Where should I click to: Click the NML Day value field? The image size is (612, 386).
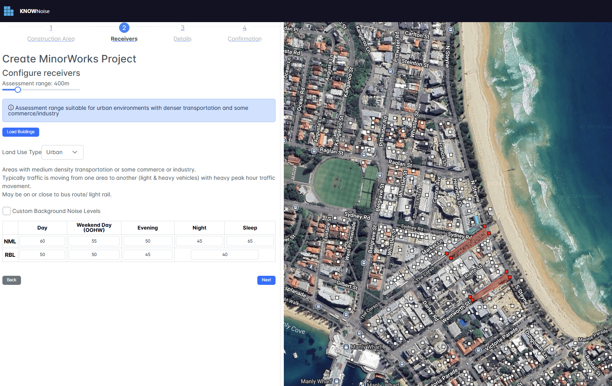tap(42, 241)
